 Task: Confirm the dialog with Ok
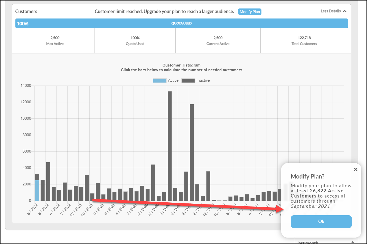click(x=321, y=221)
